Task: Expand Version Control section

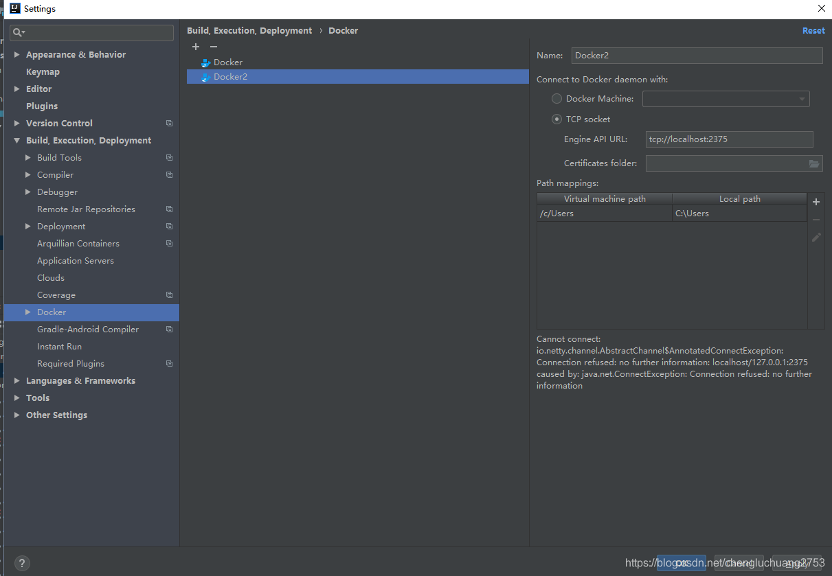Action: pyautogui.click(x=17, y=124)
